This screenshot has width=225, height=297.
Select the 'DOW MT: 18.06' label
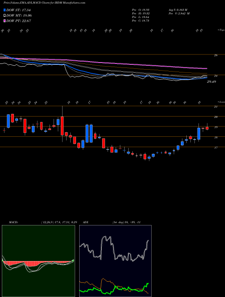tap(19, 16)
